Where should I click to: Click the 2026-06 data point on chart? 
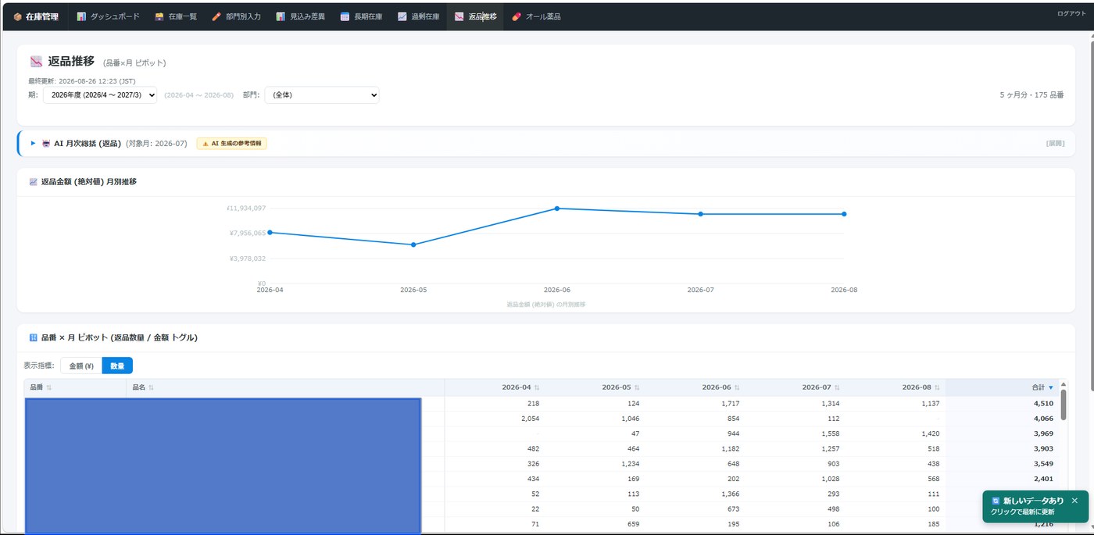coord(557,209)
